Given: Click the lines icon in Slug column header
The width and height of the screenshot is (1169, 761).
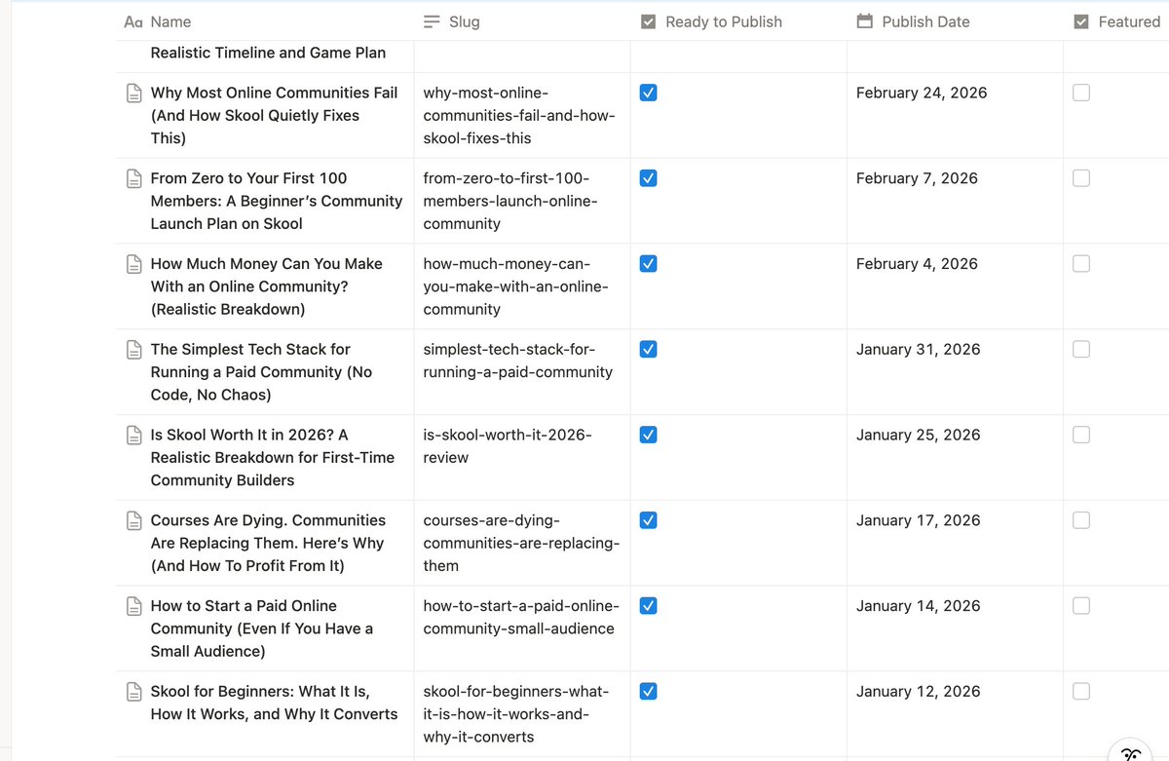Looking at the screenshot, I should point(433,21).
